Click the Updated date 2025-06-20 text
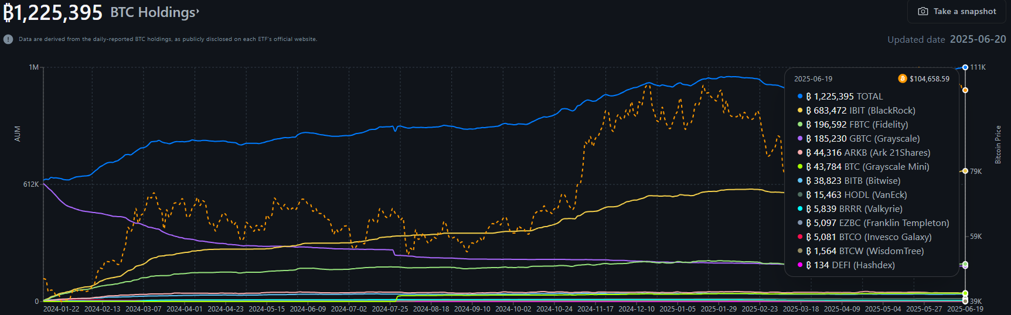The height and width of the screenshot is (315, 1011). click(946, 39)
